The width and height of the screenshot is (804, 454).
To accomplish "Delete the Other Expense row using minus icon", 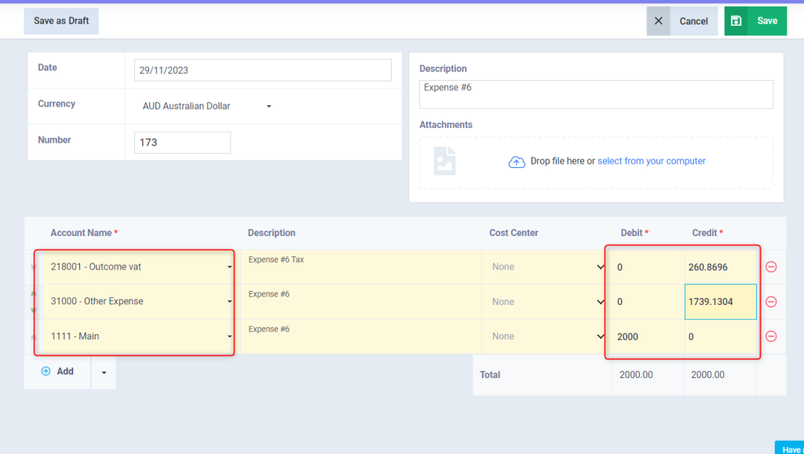I will 771,302.
